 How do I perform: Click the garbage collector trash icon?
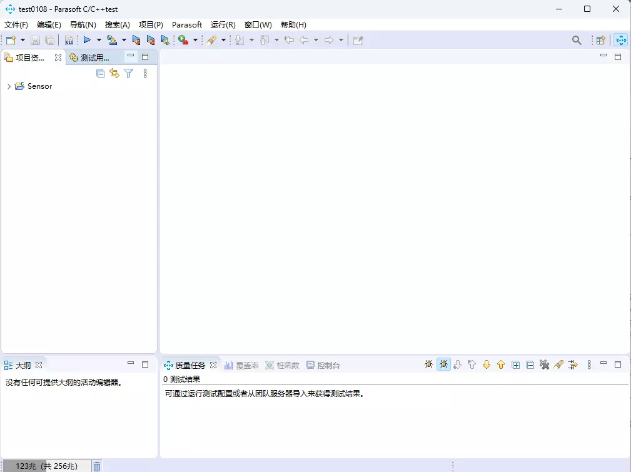[x=97, y=466]
